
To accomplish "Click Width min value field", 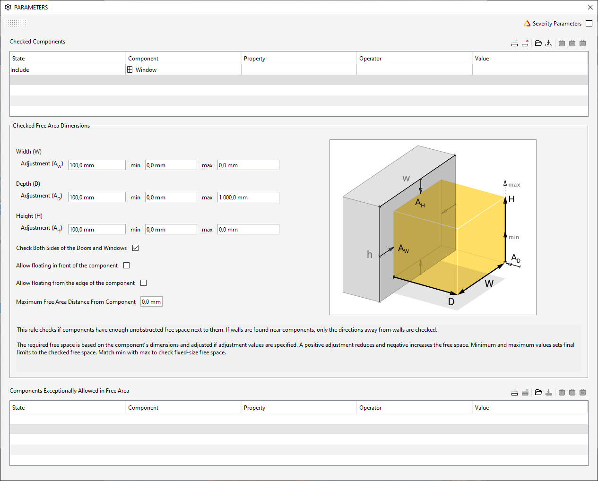I will pos(171,165).
